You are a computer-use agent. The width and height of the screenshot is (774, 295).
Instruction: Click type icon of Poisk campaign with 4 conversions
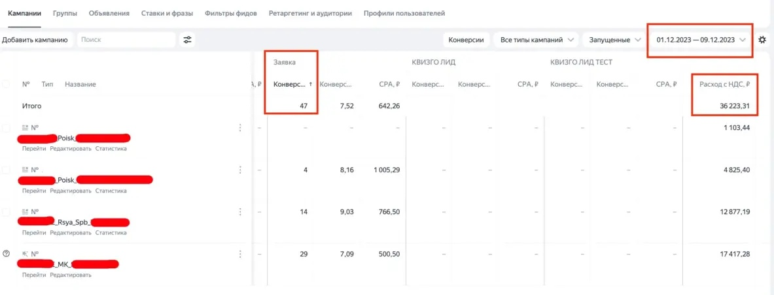click(25, 170)
